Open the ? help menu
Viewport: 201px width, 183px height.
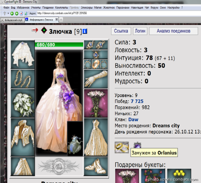pos(182,8)
